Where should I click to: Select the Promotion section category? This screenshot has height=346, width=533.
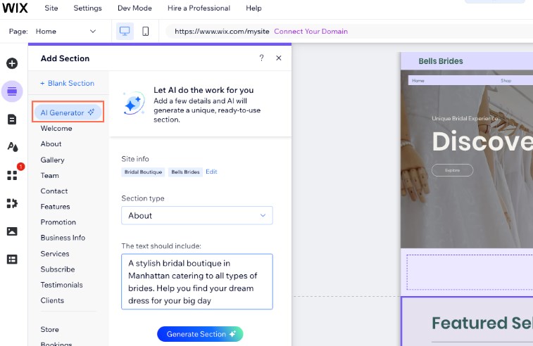click(58, 222)
